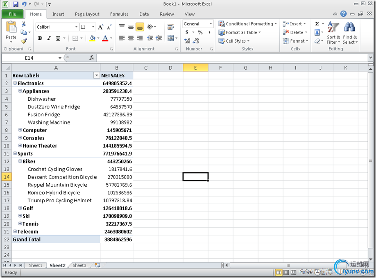
Task: Open the Font size dropdown showing 11
Action: pos(93,27)
